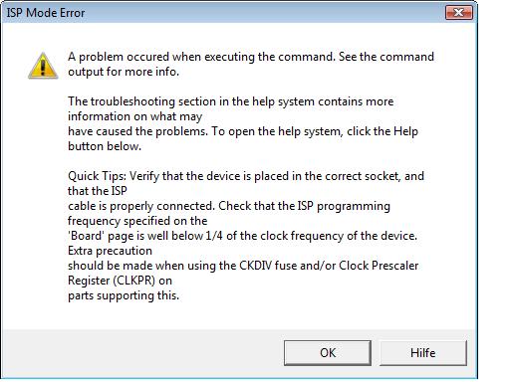Confirm the error with OK

(x=328, y=353)
